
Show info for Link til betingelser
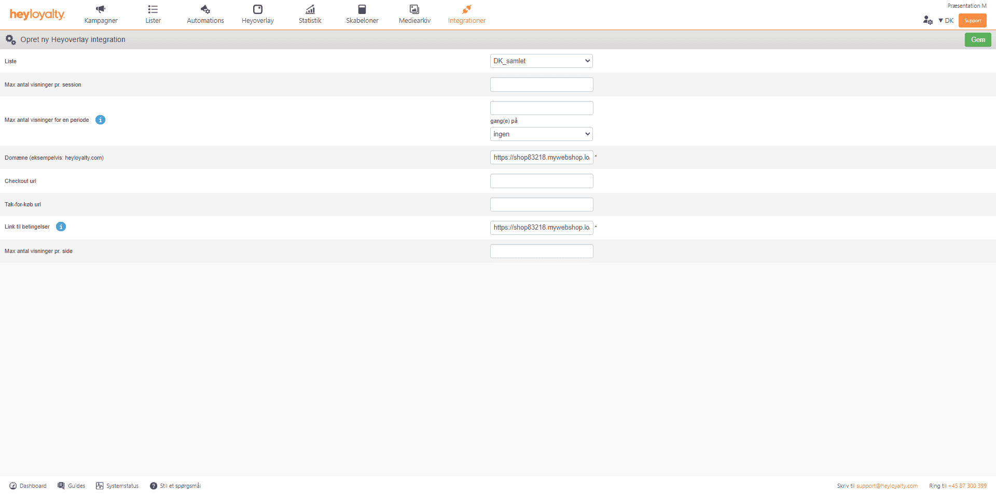61,227
